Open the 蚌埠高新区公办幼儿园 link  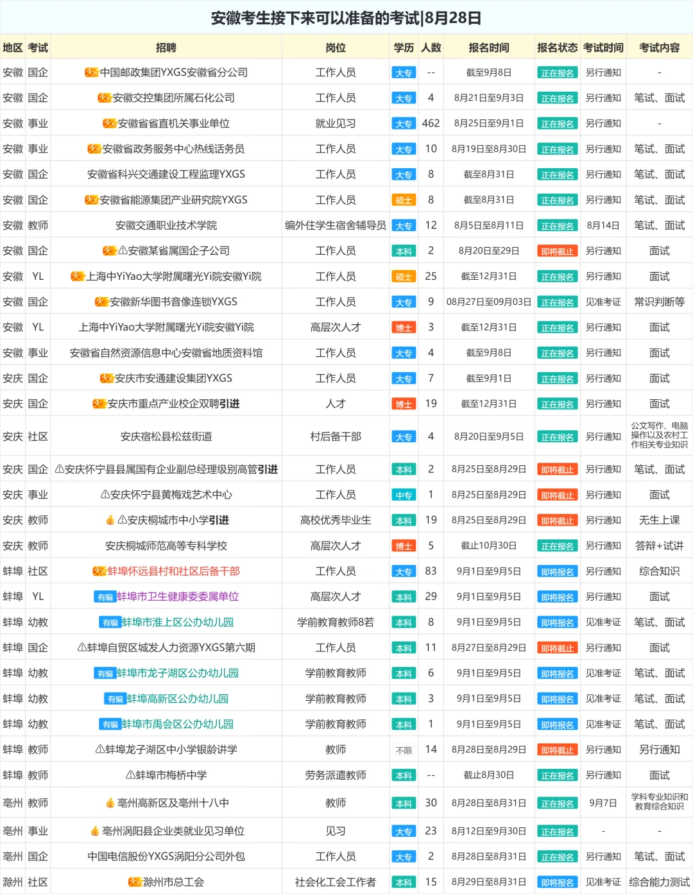[178, 699]
